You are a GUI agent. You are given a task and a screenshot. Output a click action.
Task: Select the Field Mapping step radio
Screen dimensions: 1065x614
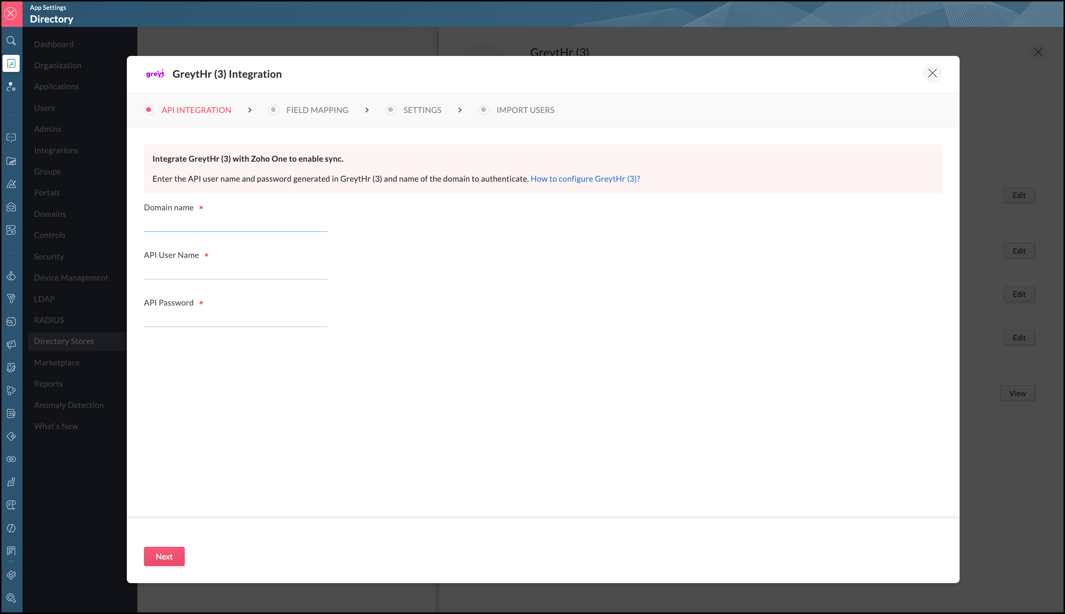tap(273, 110)
